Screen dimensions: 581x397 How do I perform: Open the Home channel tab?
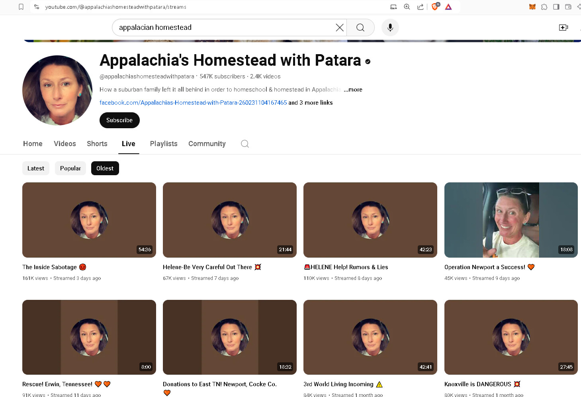tap(33, 144)
